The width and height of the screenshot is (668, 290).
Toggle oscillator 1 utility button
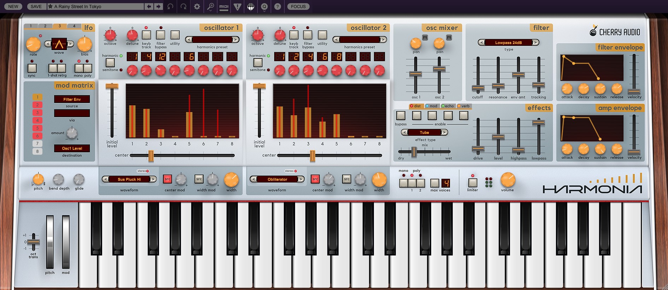175,35
